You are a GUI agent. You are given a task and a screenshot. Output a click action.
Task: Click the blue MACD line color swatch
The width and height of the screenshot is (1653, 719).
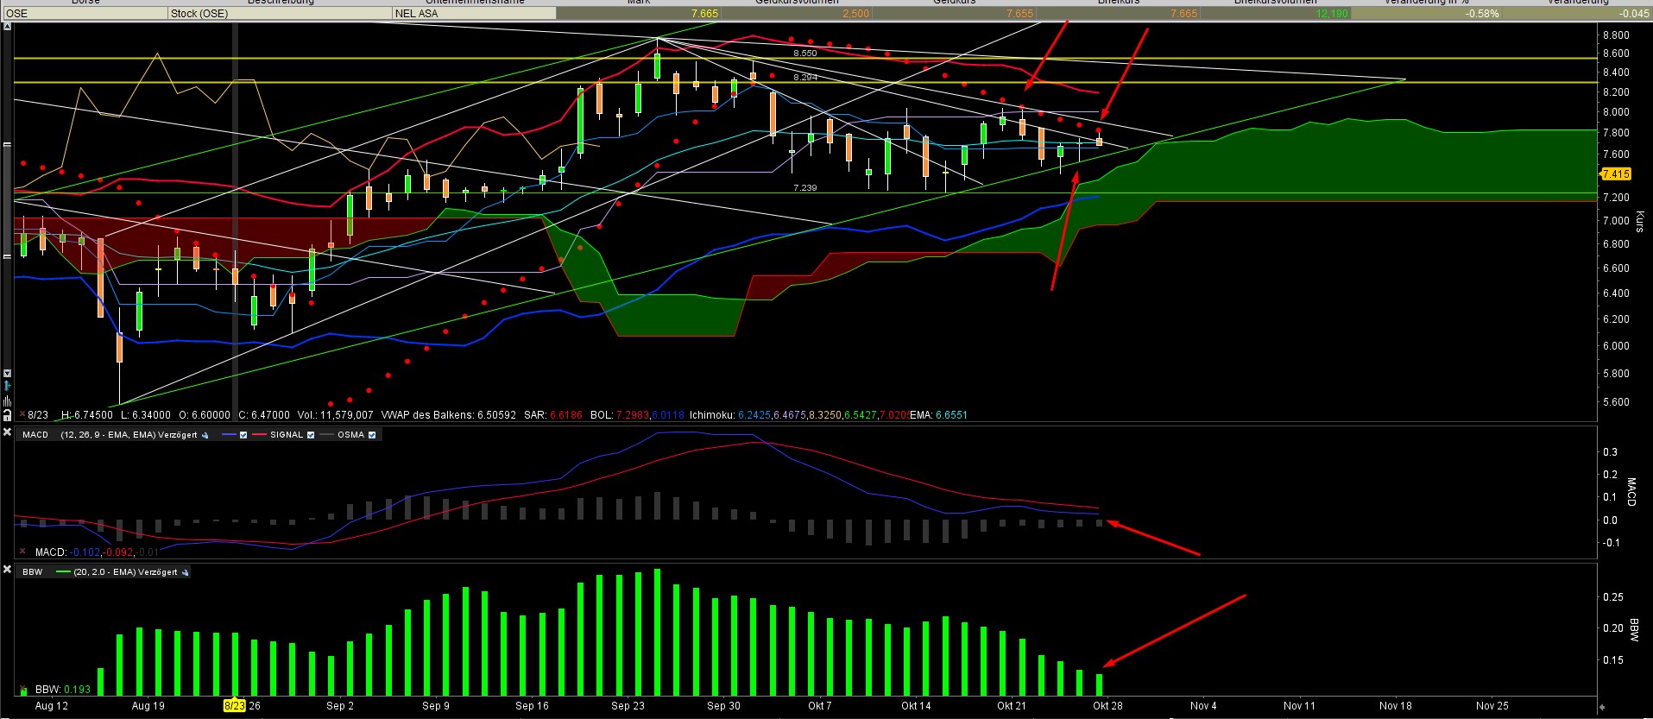(x=229, y=435)
